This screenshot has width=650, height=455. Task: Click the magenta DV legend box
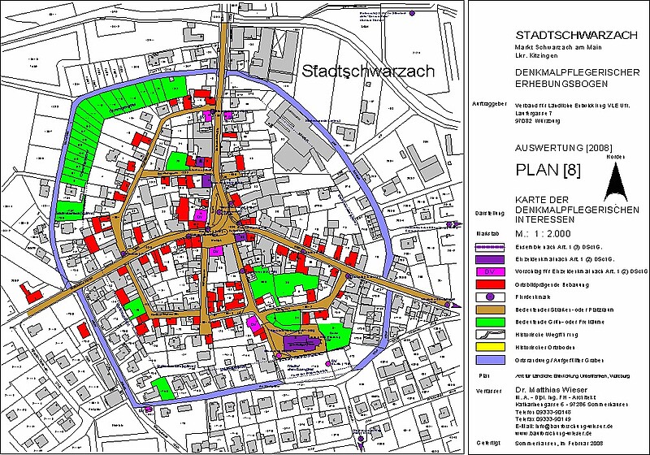point(489,271)
